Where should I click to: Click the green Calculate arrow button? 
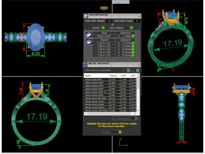coord(120,132)
